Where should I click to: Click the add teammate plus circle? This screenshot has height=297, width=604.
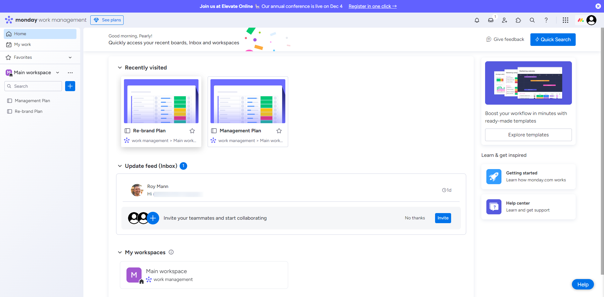tap(153, 218)
